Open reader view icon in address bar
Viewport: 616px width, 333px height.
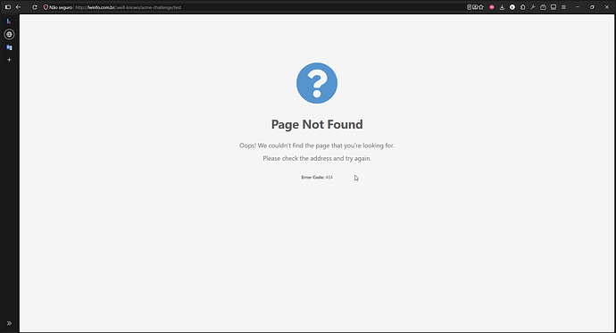[469, 7]
